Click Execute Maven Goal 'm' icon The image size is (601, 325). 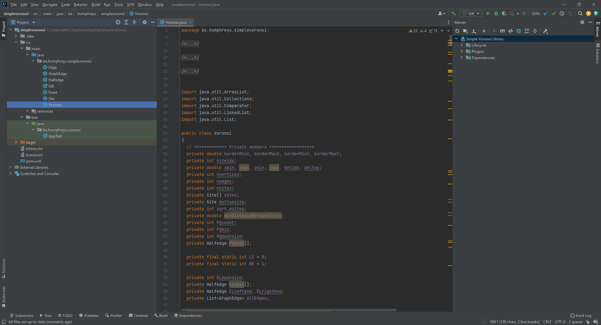(x=502, y=31)
